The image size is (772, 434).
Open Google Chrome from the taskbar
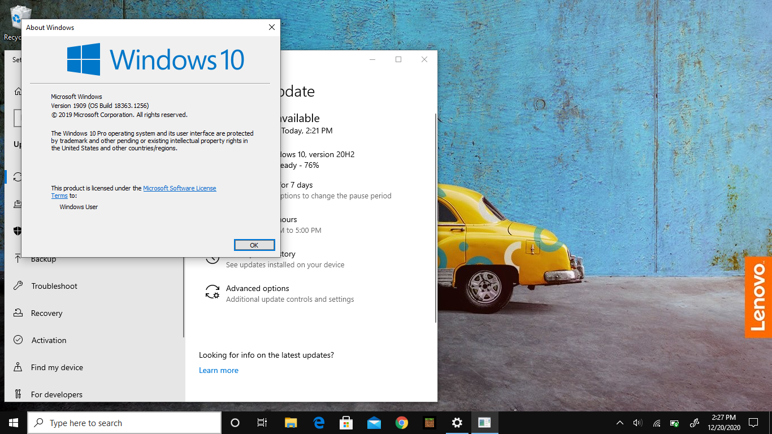tap(402, 423)
